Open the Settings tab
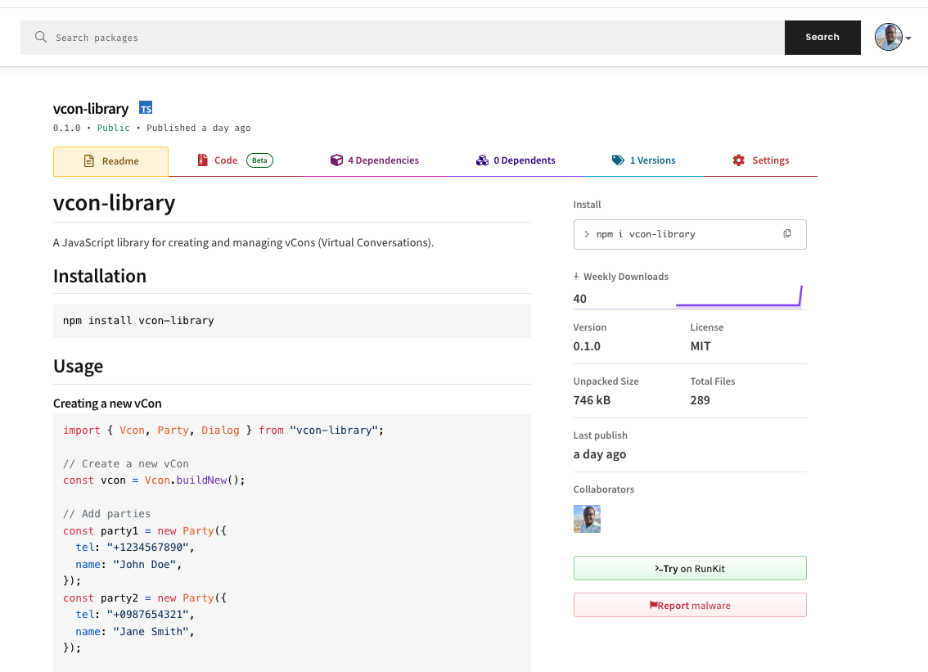 point(760,160)
